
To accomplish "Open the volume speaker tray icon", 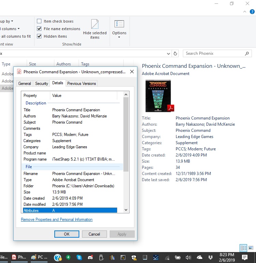I will [188, 258].
